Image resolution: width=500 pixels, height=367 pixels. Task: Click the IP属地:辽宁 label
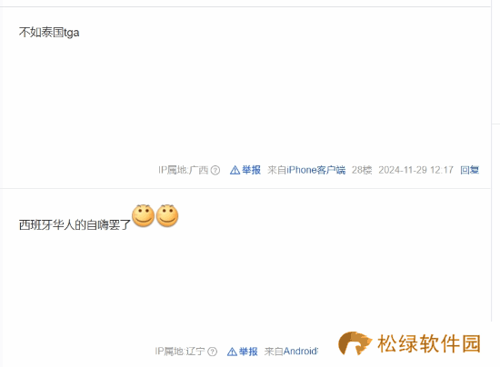pos(180,352)
